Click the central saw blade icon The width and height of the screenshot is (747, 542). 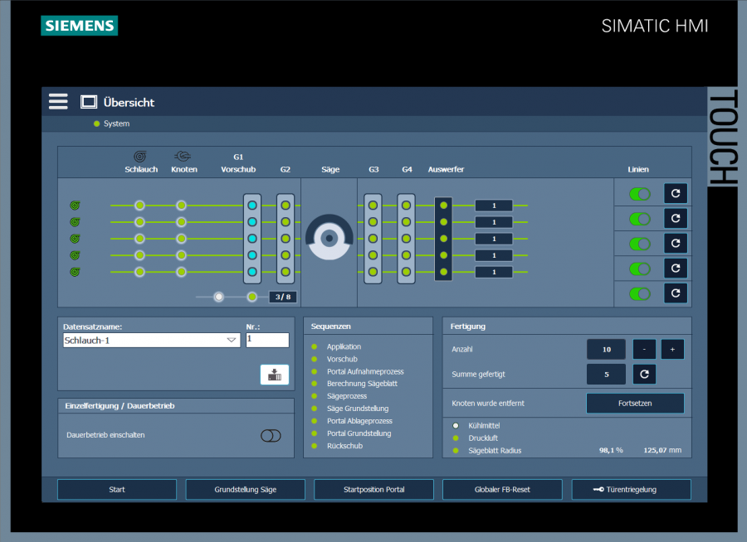pyautogui.click(x=330, y=238)
